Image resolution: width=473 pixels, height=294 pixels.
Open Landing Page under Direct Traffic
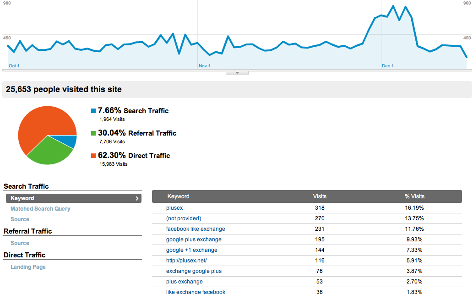[x=28, y=267]
